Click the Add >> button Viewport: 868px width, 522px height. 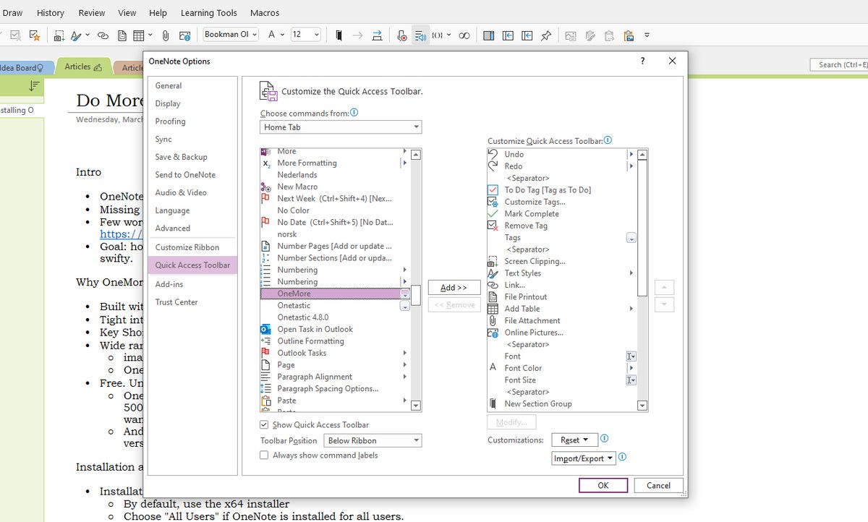(x=454, y=288)
